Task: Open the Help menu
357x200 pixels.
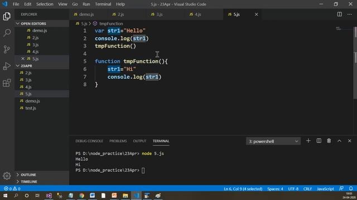Action: click(x=120, y=4)
